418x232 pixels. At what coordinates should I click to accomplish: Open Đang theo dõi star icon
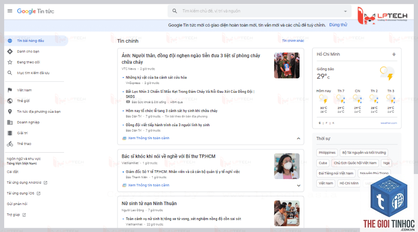pyautogui.click(x=10, y=62)
